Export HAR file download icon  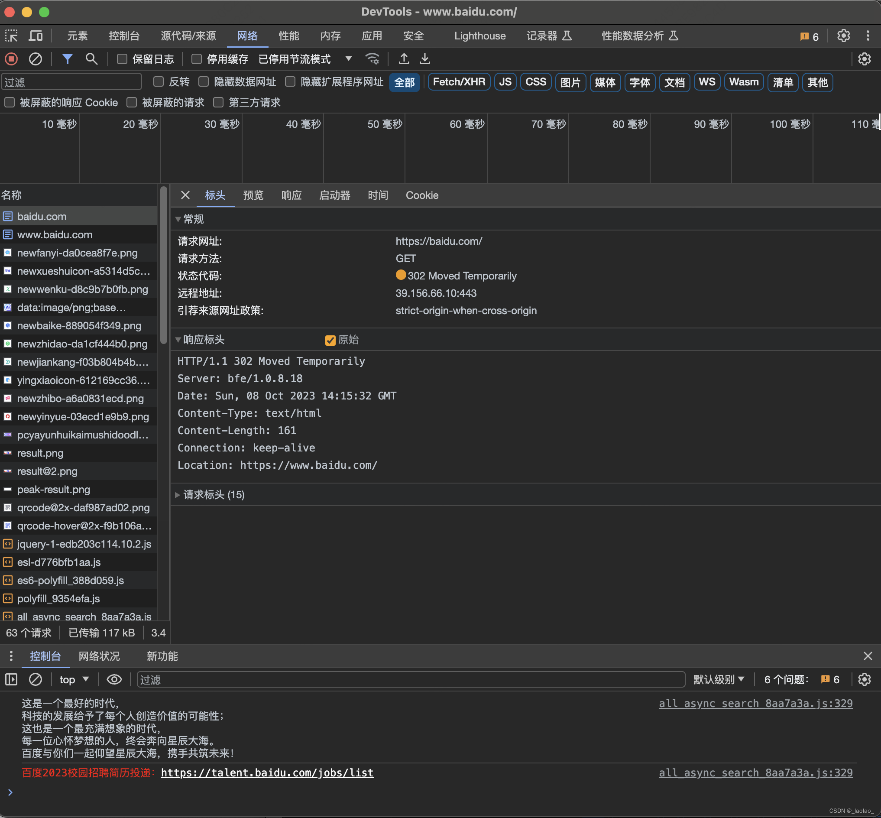(x=425, y=59)
